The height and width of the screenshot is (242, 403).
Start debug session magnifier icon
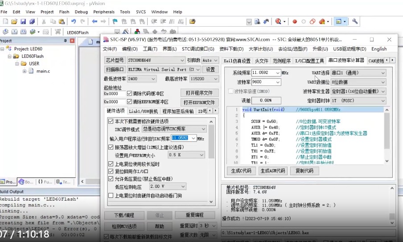[x=278, y=21]
